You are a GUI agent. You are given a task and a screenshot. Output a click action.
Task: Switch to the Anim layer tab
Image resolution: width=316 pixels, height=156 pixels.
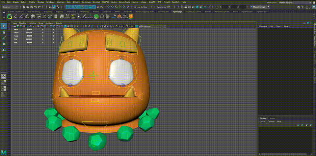click(272, 118)
